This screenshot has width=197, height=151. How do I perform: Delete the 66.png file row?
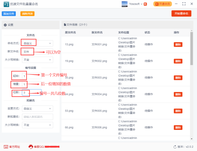pyautogui.click(x=178, y=127)
